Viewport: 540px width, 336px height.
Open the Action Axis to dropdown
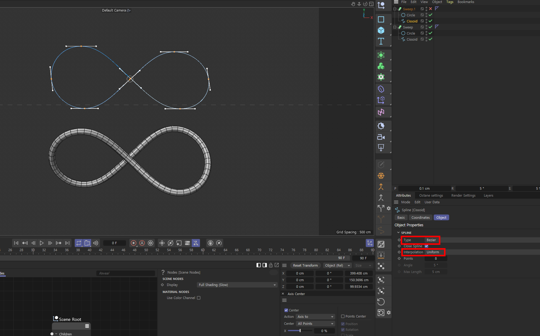(315, 317)
